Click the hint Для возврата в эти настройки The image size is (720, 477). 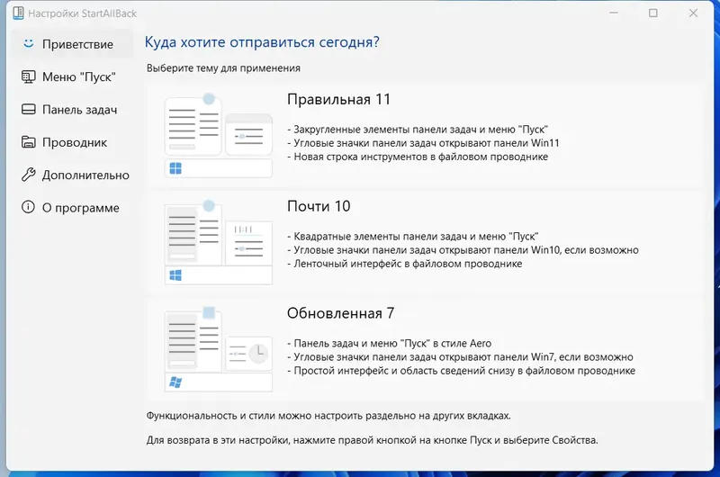[372, 440]
